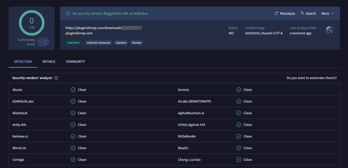
Task: Click the pluginsforwp.com domain text
Action: pyautogui.click(x=79, y=33)
